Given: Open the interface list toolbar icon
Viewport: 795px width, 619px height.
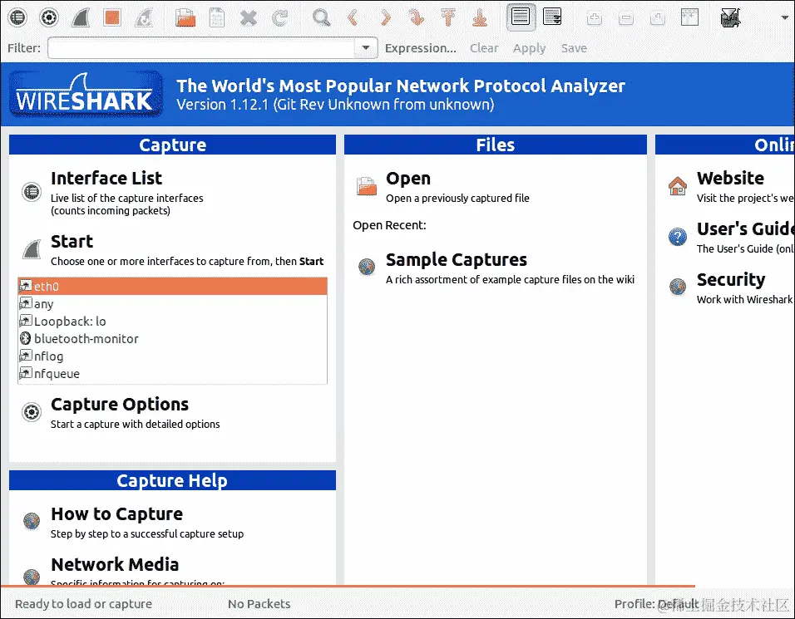Looking at the screenshot, I should tap(17, 17).
